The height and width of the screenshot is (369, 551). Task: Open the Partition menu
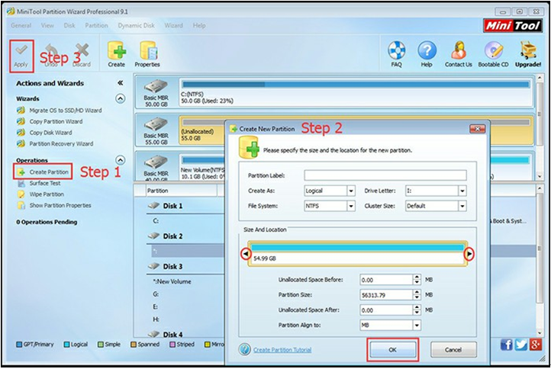(x=97, y=26)
